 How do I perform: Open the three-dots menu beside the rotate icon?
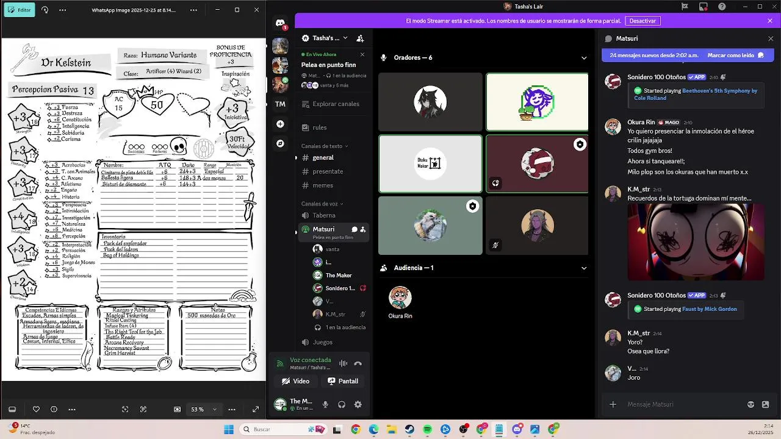[62, 10]
